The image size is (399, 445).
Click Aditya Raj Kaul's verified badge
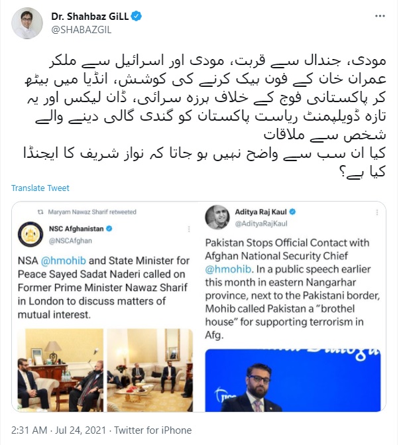292,212
